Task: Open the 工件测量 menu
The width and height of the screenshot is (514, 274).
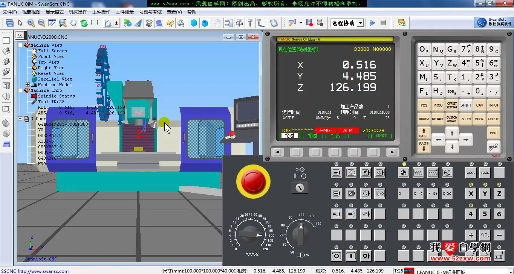Action: point(125,12)
